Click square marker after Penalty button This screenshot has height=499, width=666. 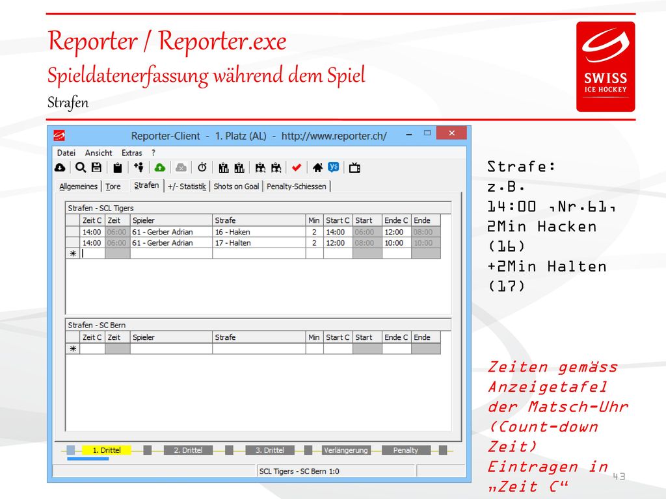click(443, 450)
